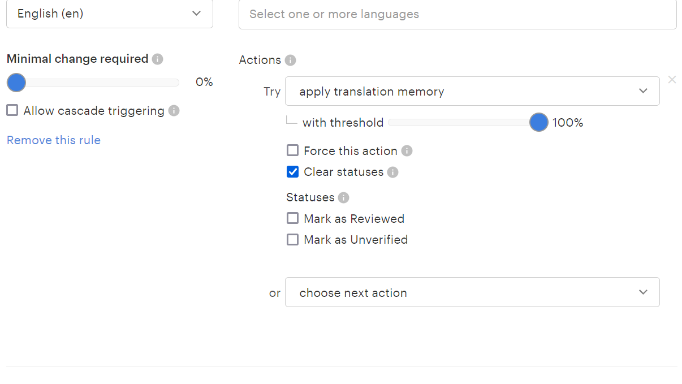
Task: Click the Remove this rule link
Action: [54, 140]
